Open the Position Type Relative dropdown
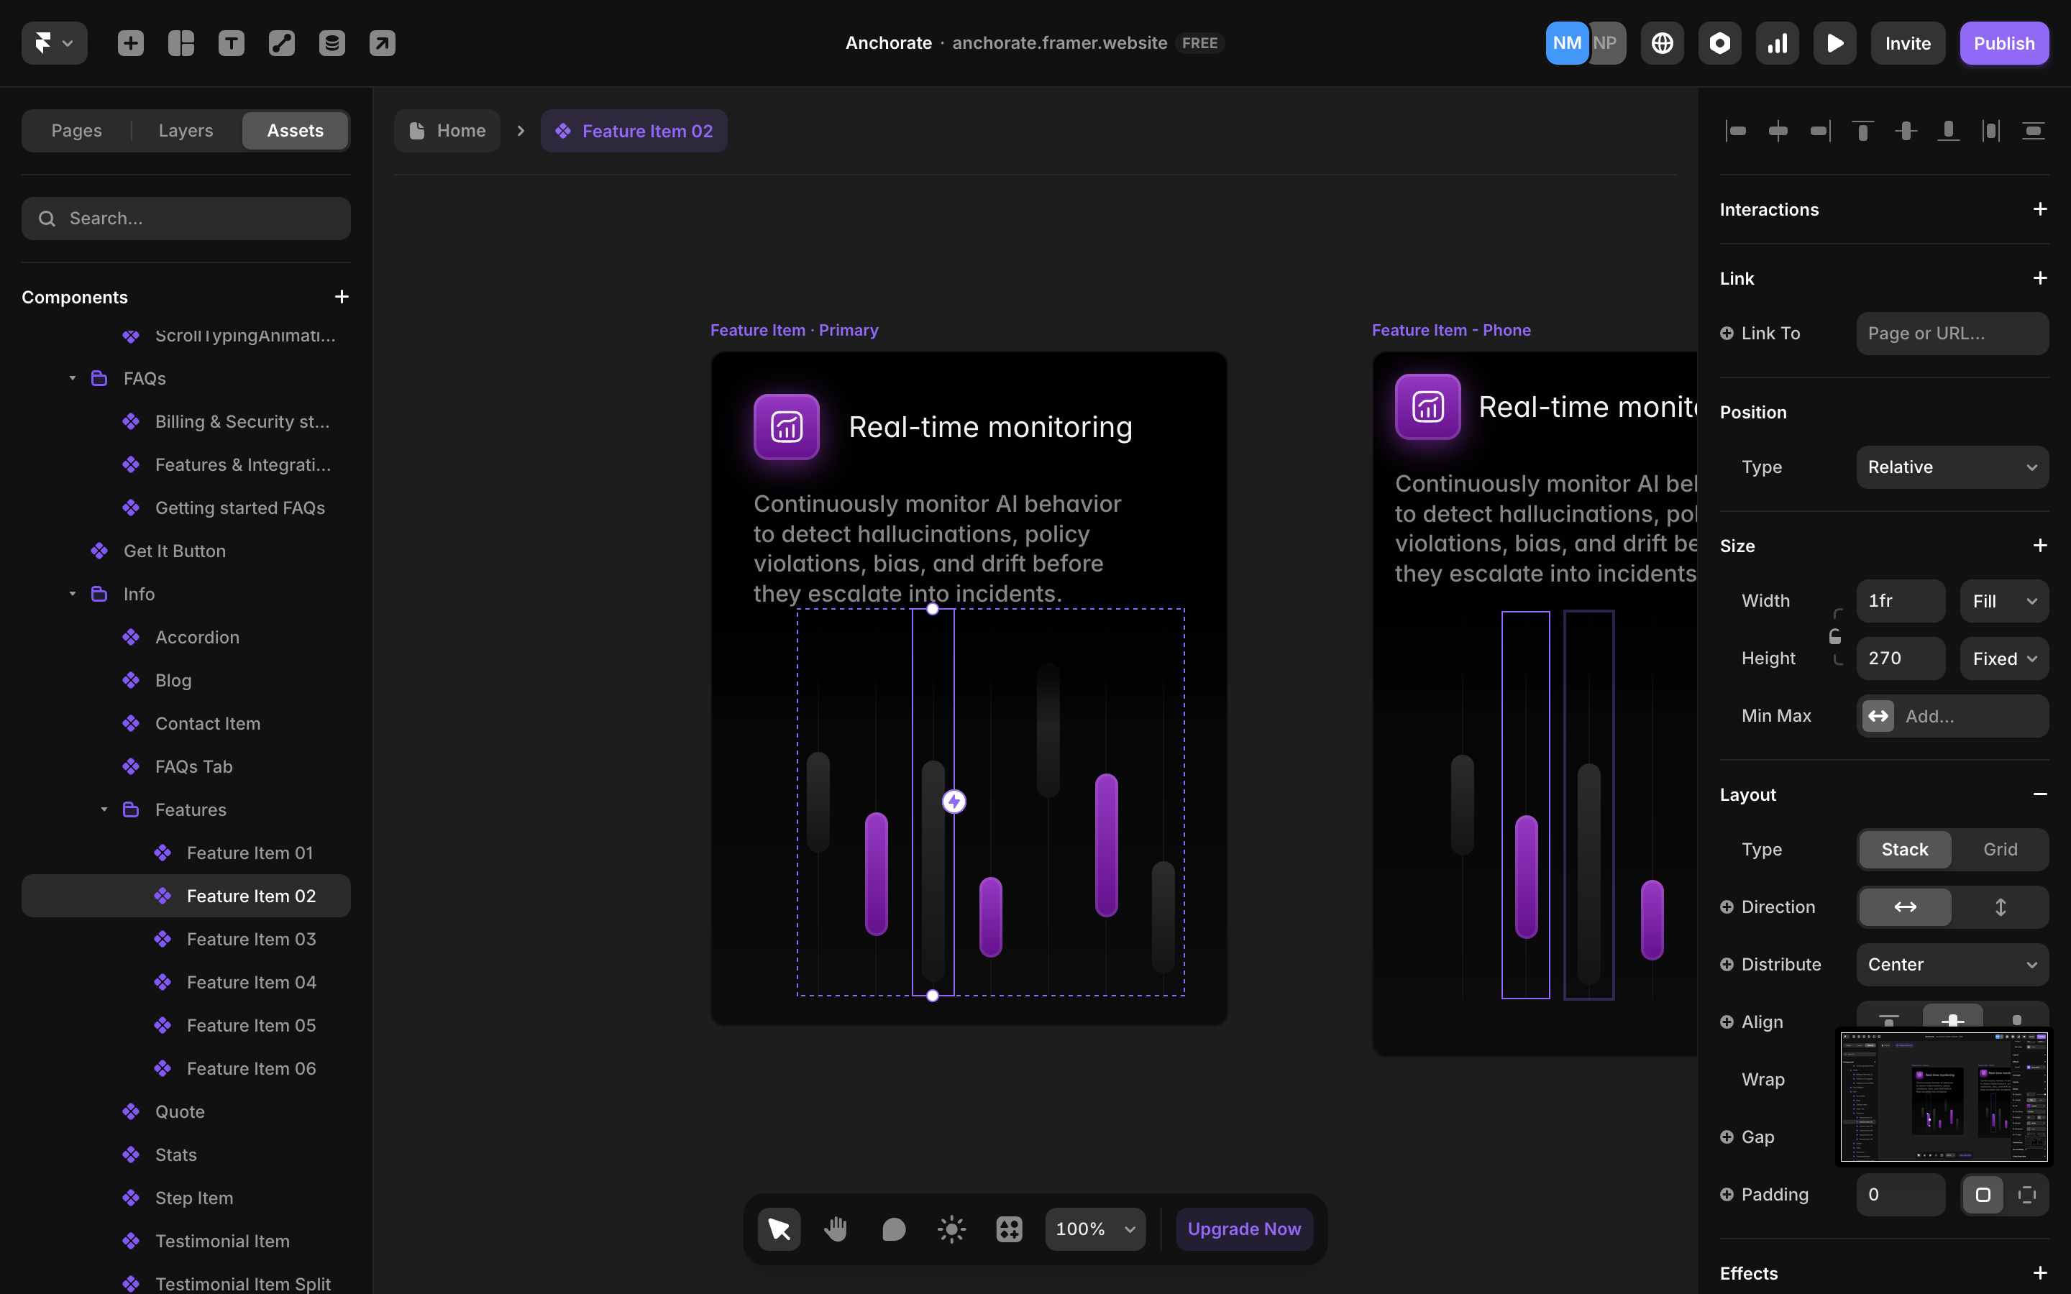 (x=1951, y=467)
